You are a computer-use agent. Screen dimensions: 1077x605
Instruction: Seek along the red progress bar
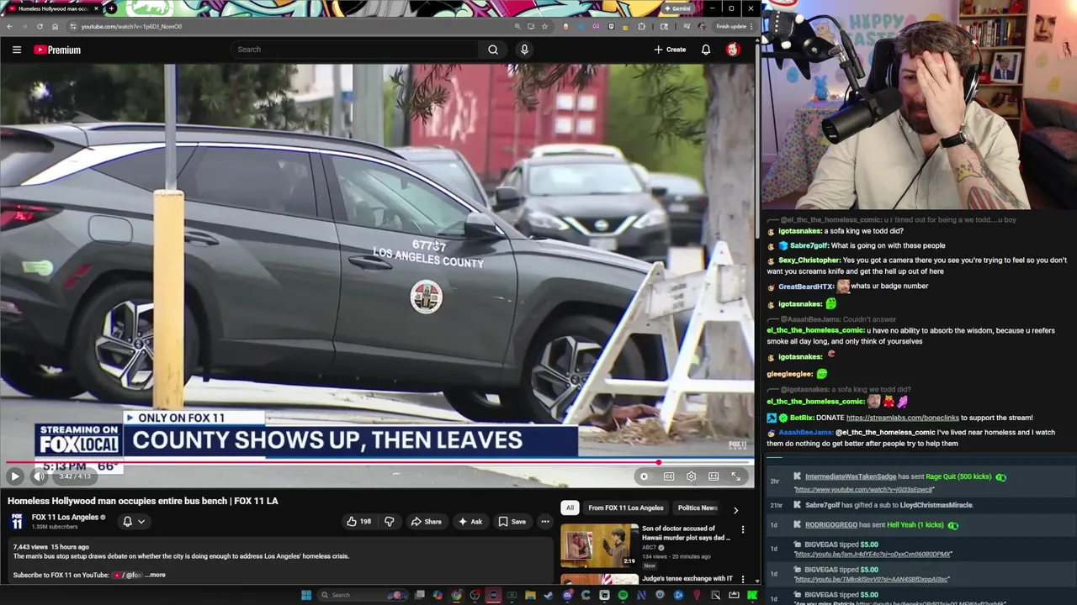[x=377, y=462]
